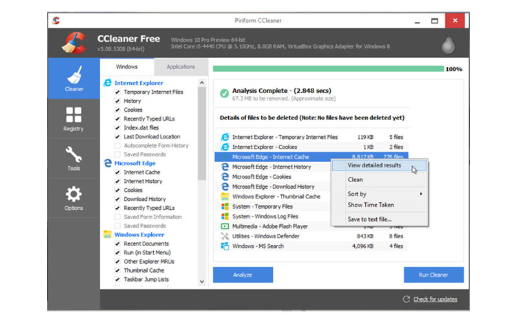Toggle Internet Explorer History checkbox
This screenshot has height=323, width=517.
118,101
